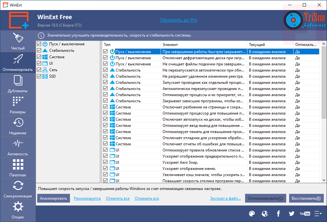Open the YouTube link icon

305,214
